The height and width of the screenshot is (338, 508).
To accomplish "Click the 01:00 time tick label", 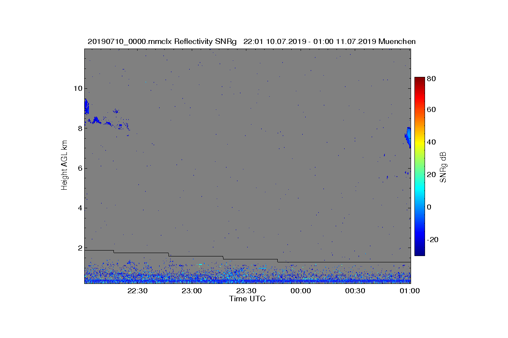I will tap(409, 291).
